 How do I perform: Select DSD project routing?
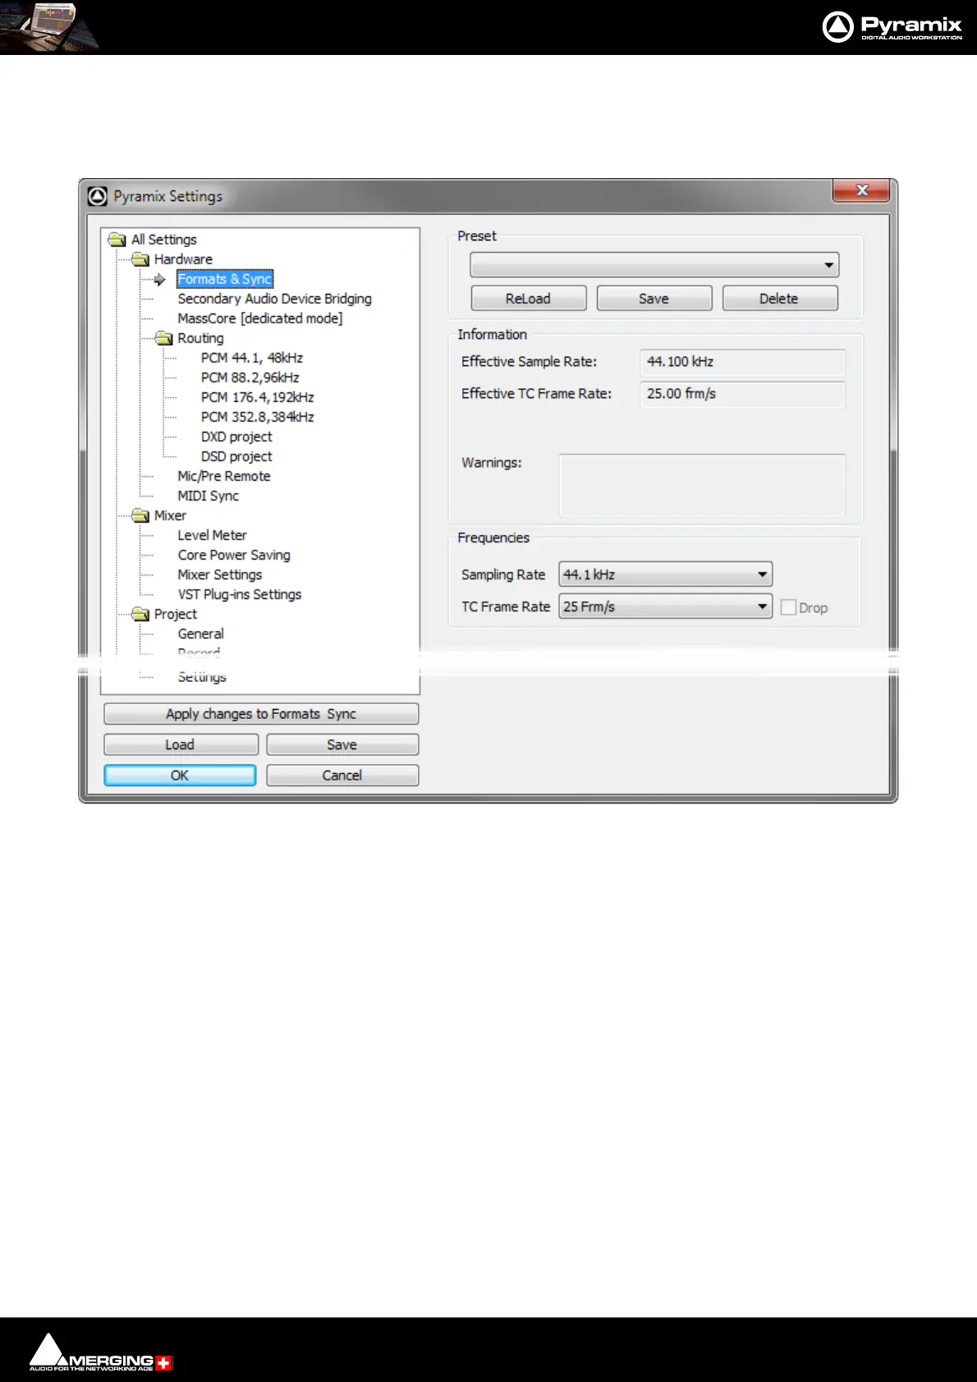tap(236, 456)
